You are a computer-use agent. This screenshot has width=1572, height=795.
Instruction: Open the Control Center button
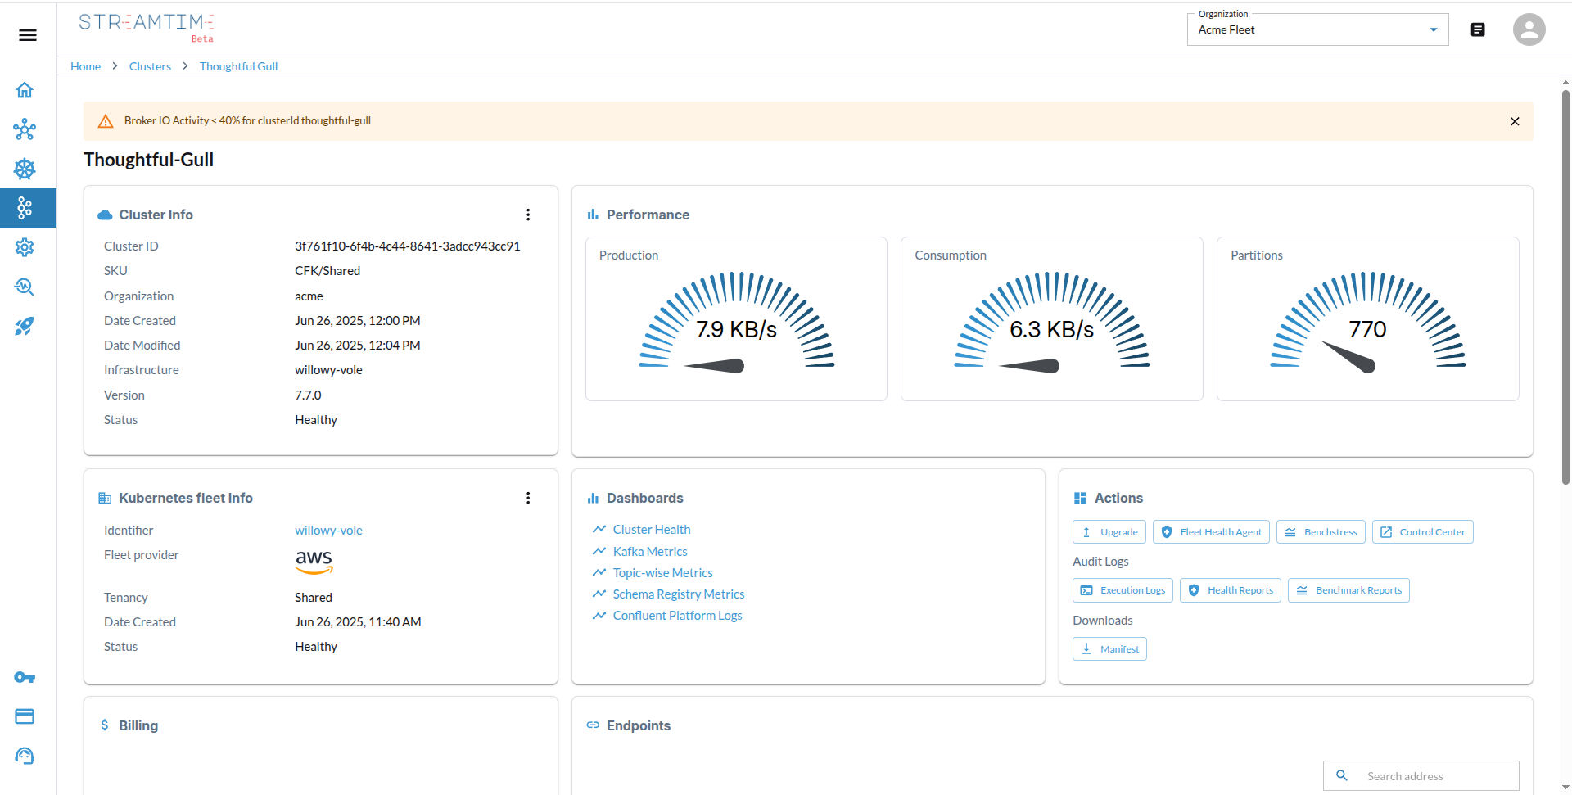point(1422,532)
